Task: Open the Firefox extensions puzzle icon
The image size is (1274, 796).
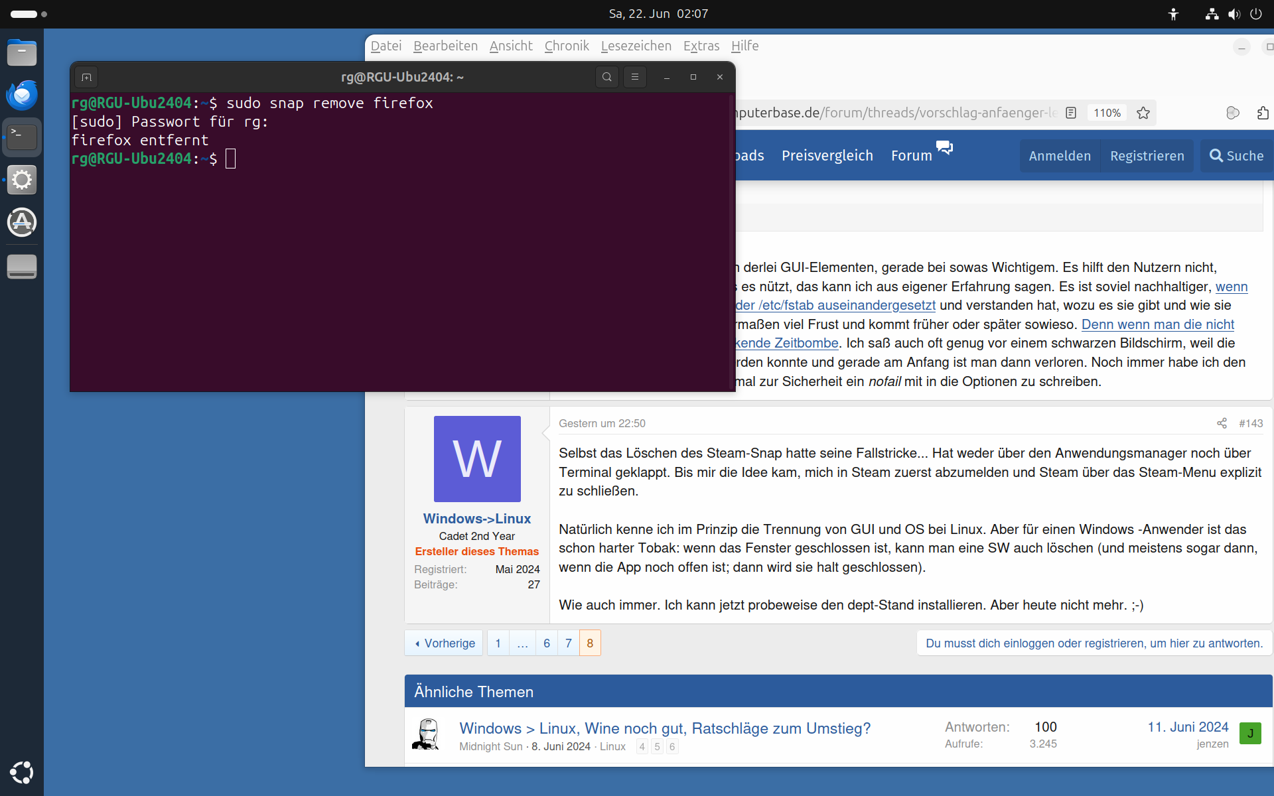Action: coord(1262,113)
